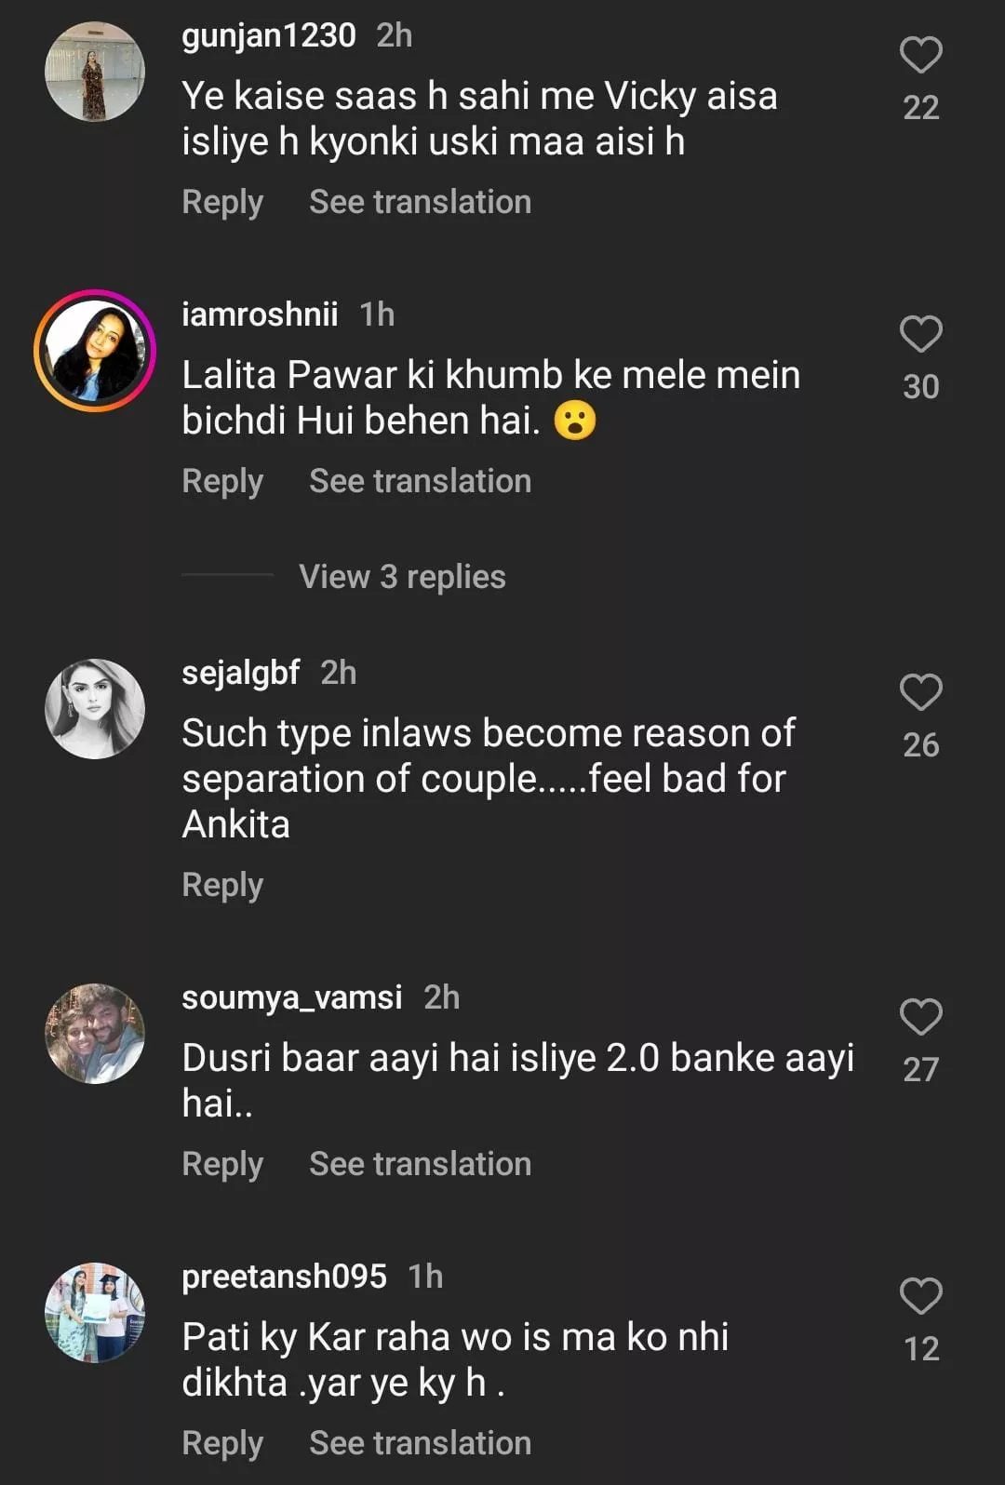Tap soumya_vamsi's couple profile photo

pyautogui.click(x=95, y=1034)
